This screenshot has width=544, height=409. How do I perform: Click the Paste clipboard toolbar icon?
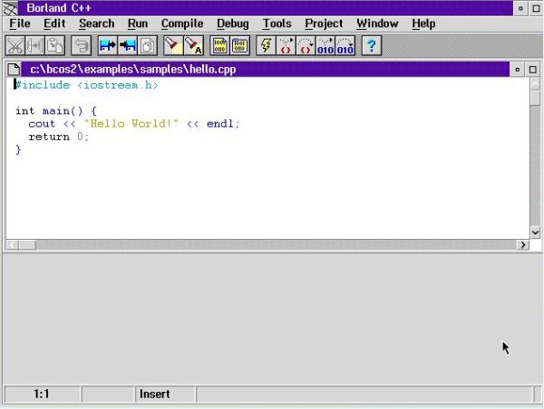(x=54, y=46)
